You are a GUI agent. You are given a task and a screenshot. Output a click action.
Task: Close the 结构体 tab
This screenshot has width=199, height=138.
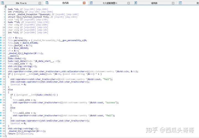point(173,3)
